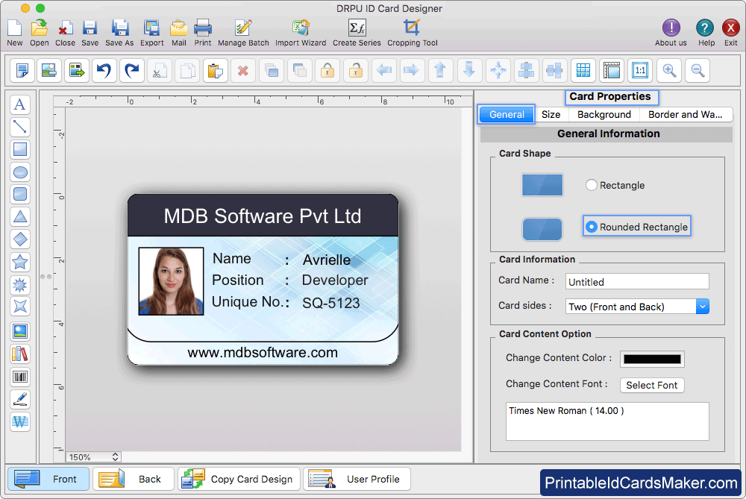Switch to the Size tab
This screenshot has height=499, width=746.
[x=551, y=115]
